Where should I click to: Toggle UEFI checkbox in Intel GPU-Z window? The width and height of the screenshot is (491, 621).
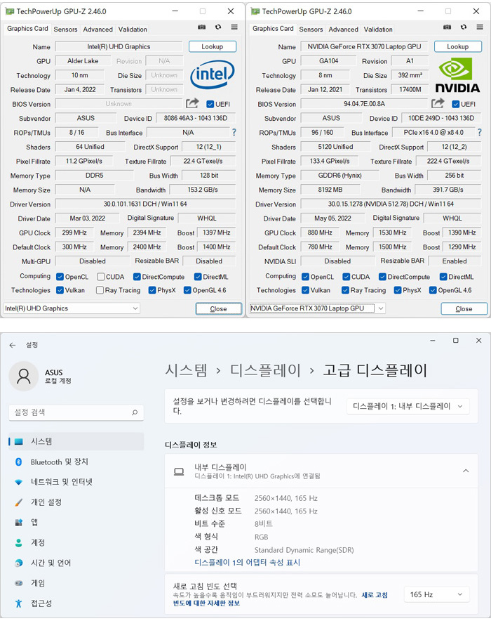(x=210, y=104)
